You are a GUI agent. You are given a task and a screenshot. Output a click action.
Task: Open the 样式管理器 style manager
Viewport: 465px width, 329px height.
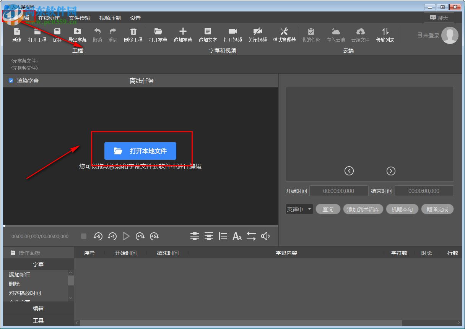[x=284, y=32]
